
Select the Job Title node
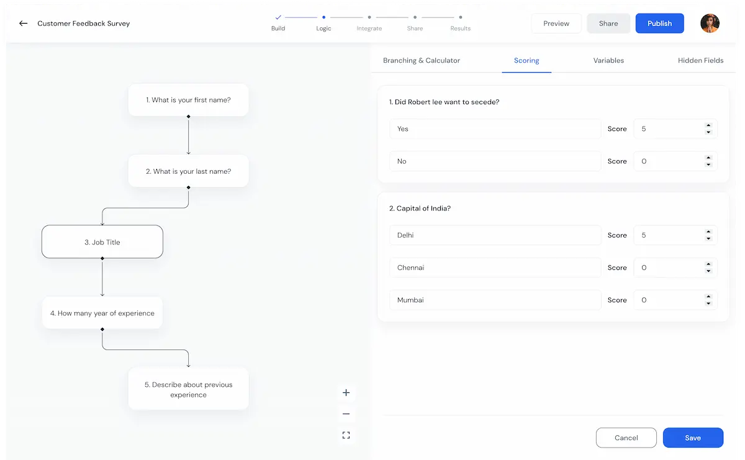(x=102, y=242)
